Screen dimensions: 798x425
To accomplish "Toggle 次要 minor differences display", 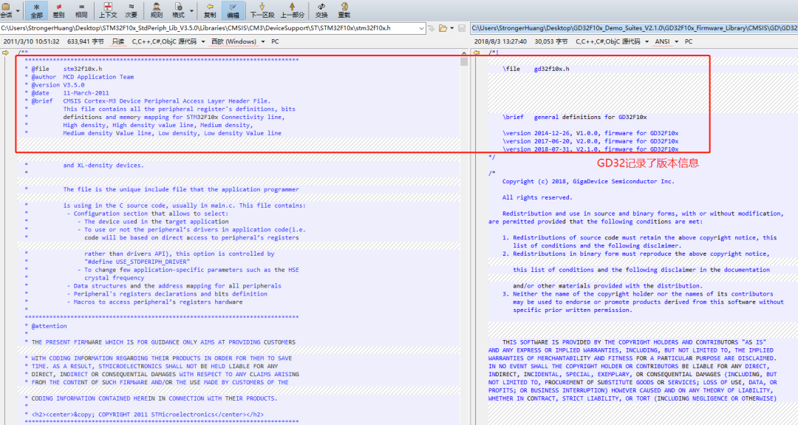I will coord(131,10).
